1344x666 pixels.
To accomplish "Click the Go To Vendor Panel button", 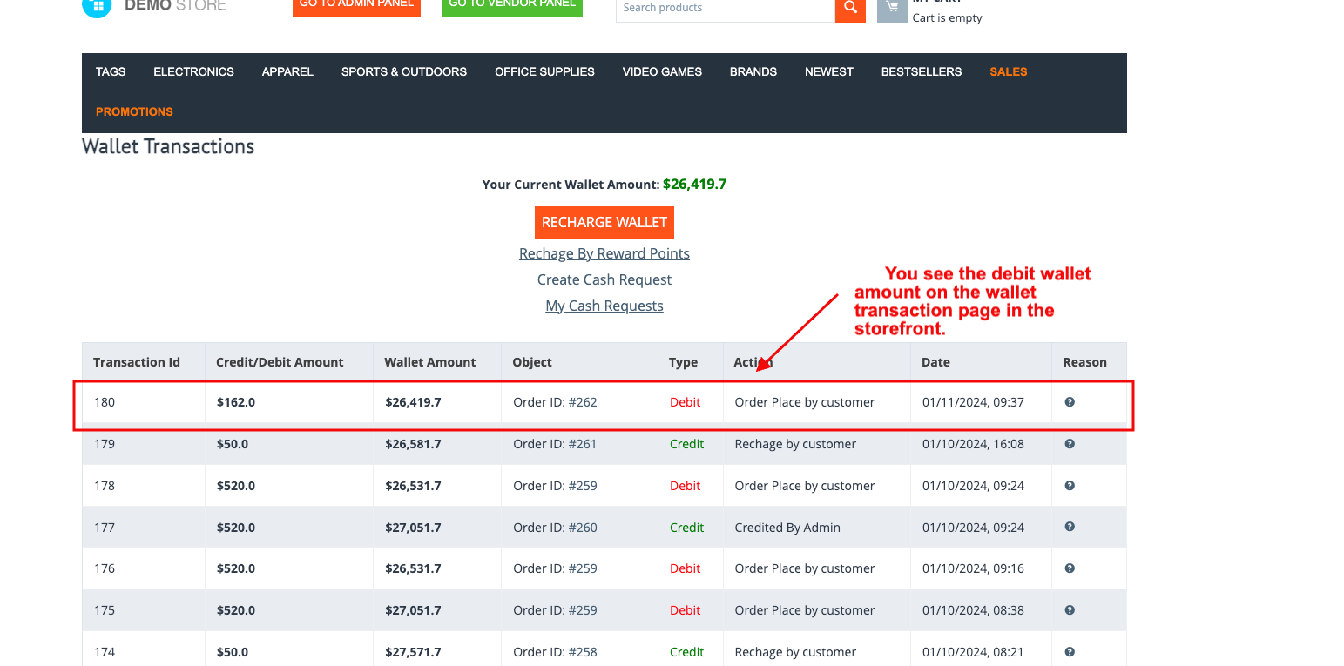I will [511, 6].
